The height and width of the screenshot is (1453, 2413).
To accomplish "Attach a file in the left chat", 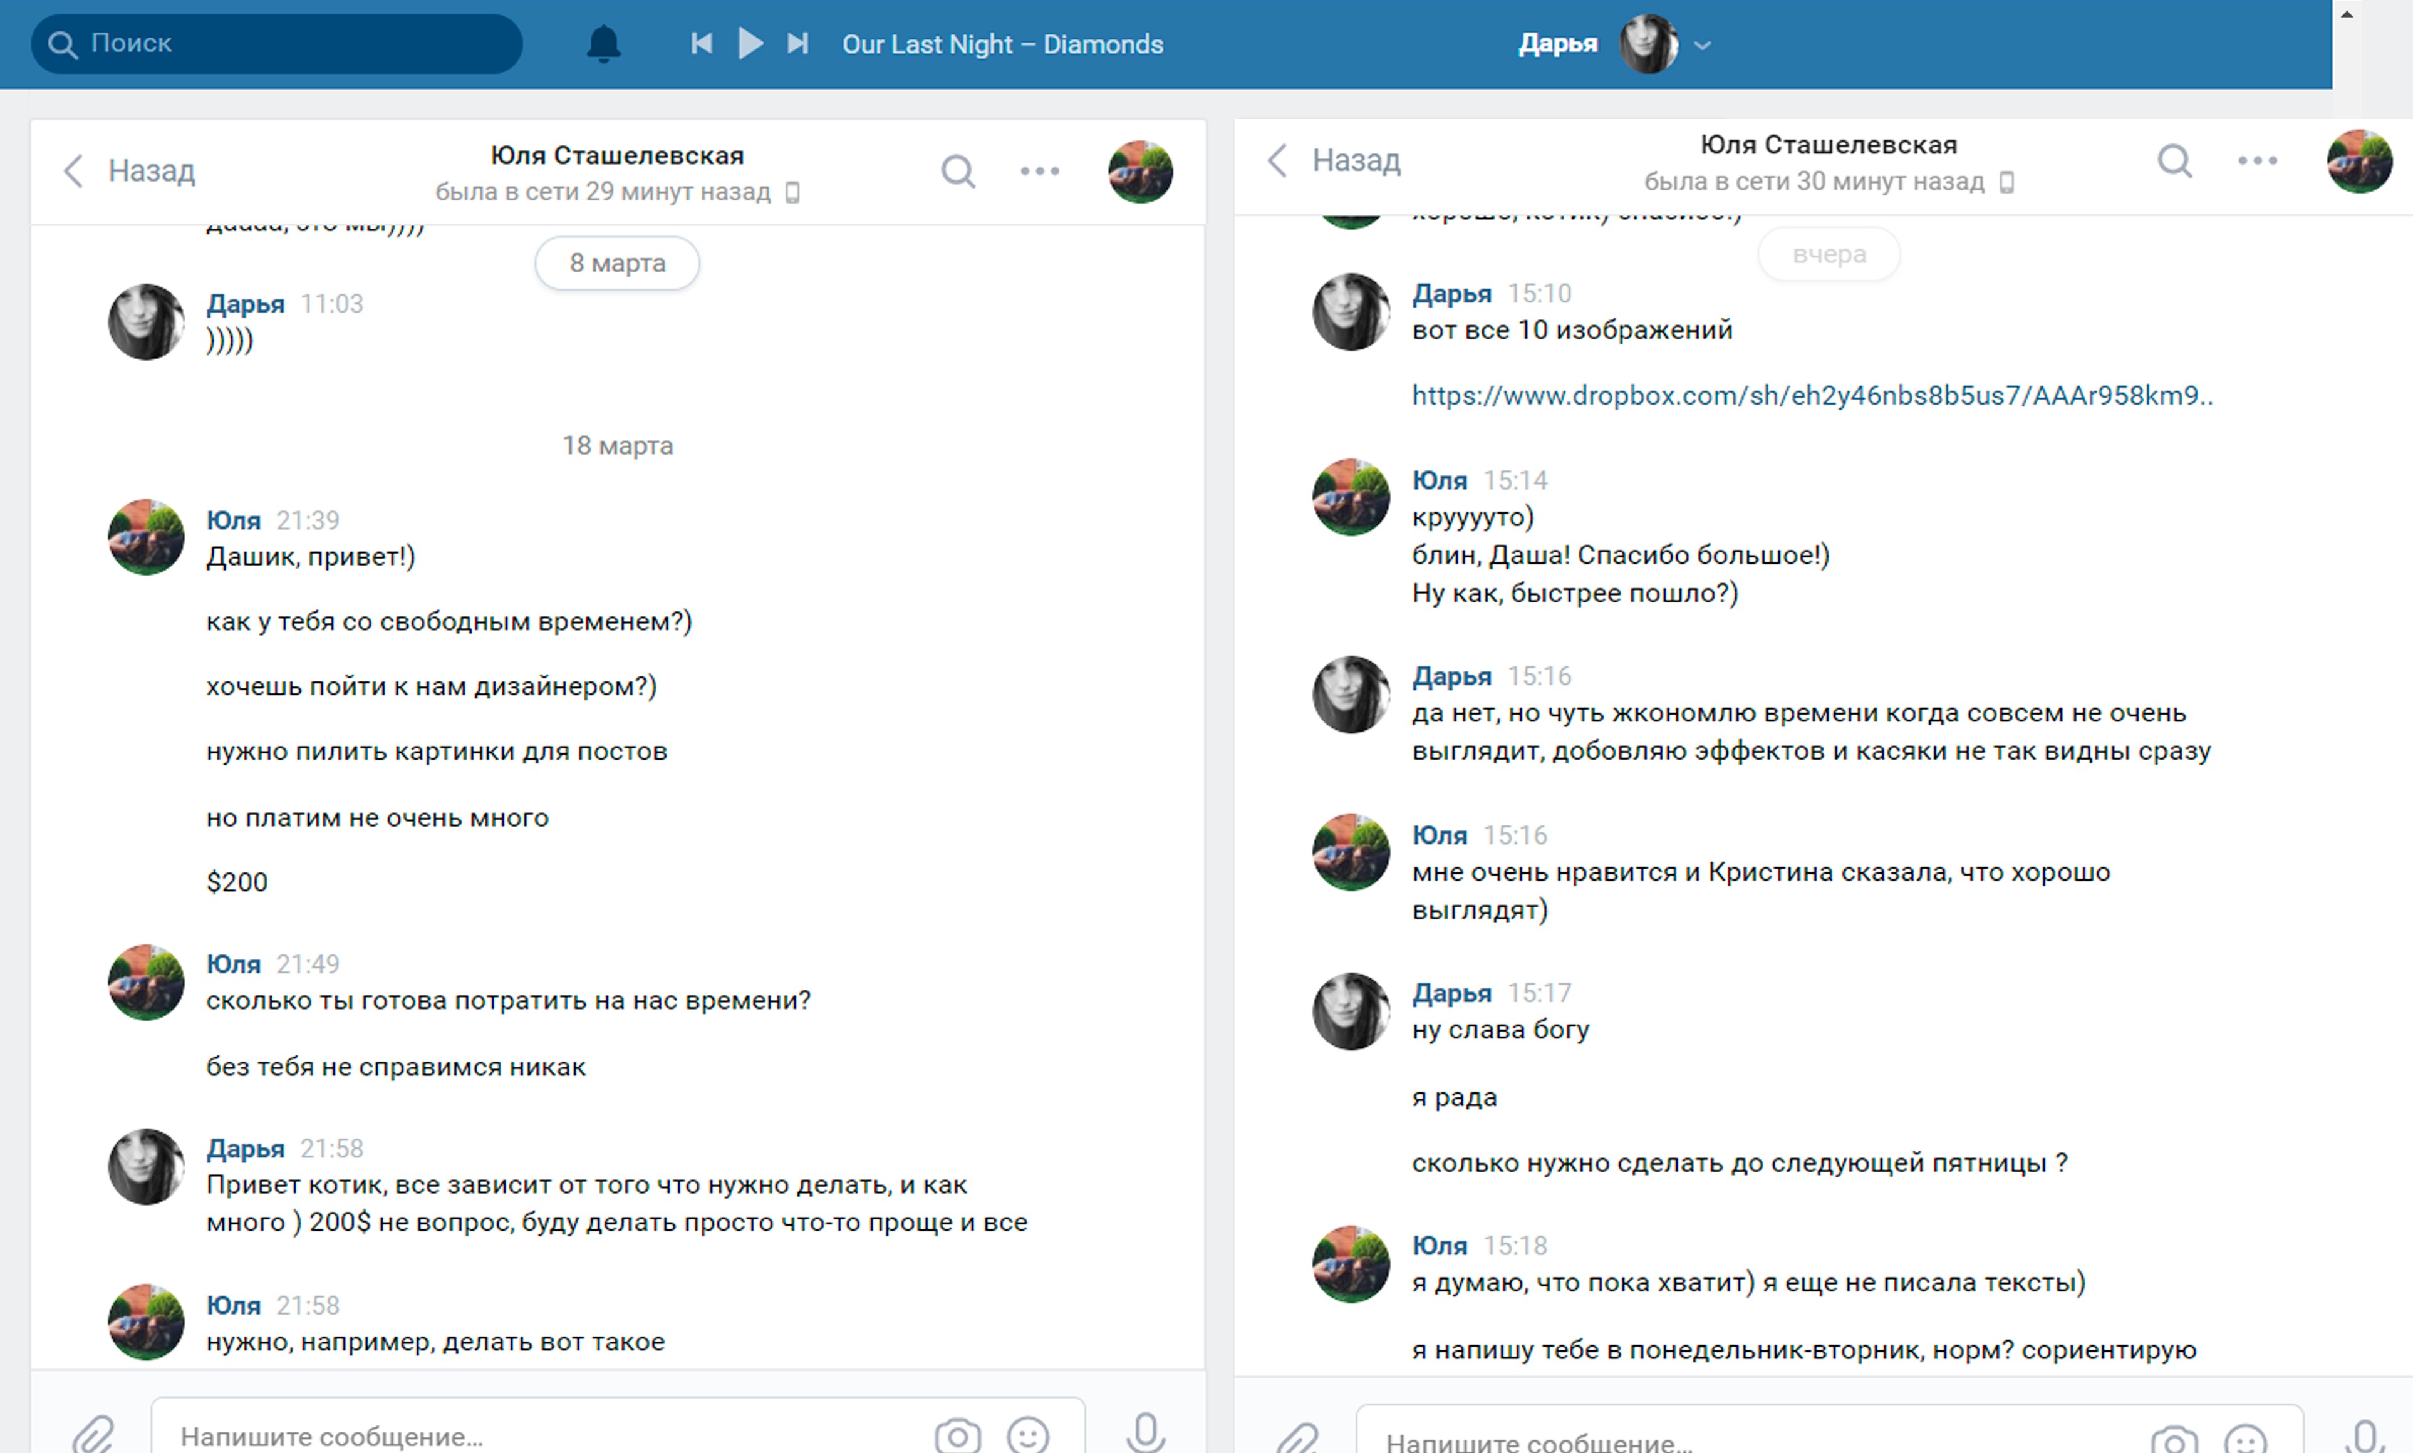I will click(x=94, y=1435).
